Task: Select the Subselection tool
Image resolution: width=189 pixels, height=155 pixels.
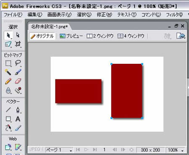Action: click(18, 35)
